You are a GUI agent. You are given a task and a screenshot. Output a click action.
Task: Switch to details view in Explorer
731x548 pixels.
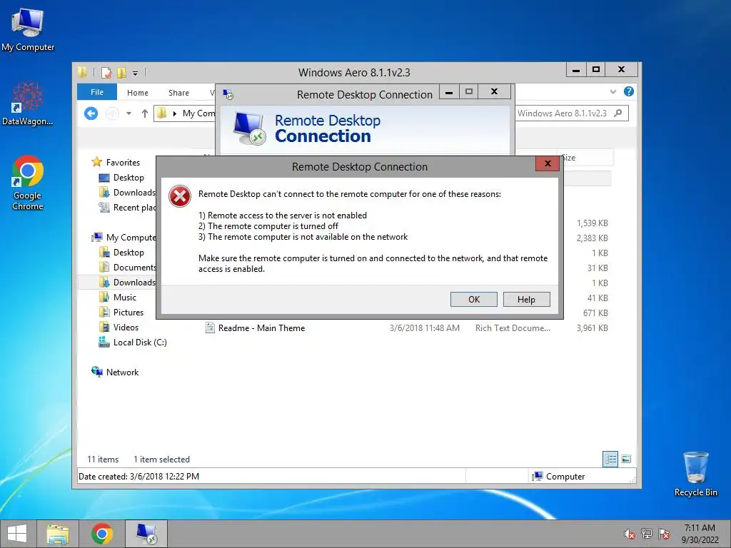[x=610, y=459]
